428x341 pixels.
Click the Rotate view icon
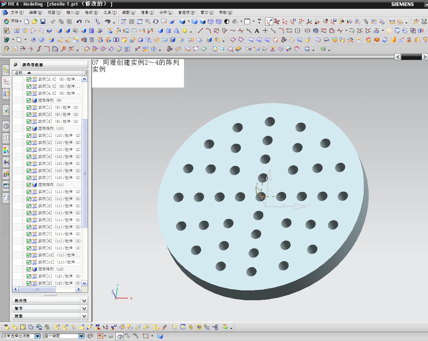[x=156, y=21]
